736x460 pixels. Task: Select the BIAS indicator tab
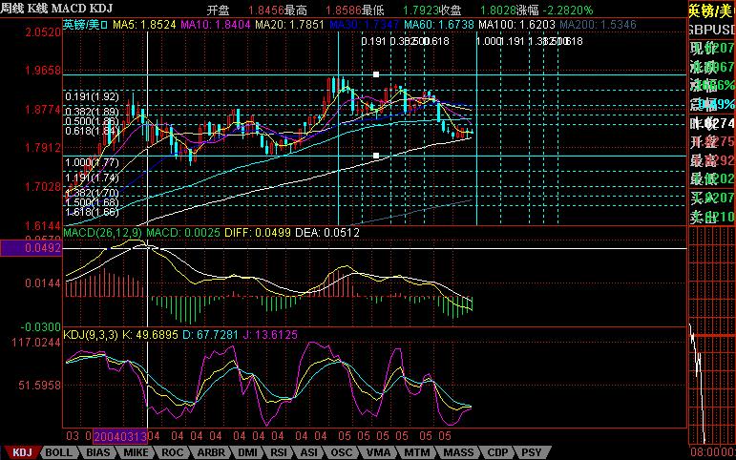coord(98,452)
